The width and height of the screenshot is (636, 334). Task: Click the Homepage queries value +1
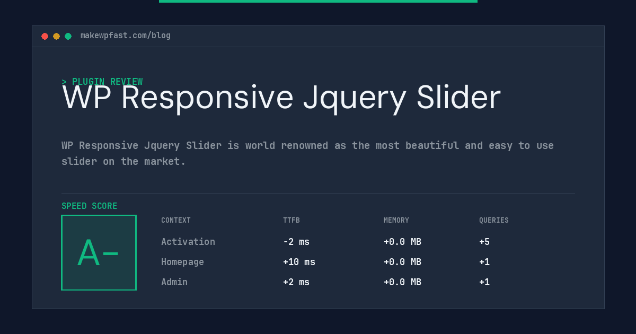484,262
